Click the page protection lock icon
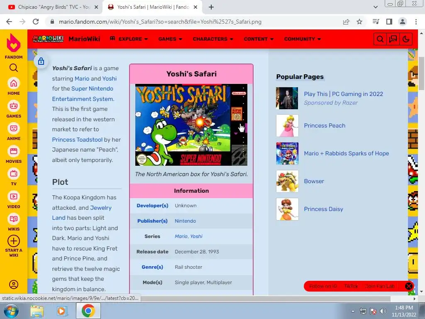This screenshot has width=425, height=319. point(41,61)
